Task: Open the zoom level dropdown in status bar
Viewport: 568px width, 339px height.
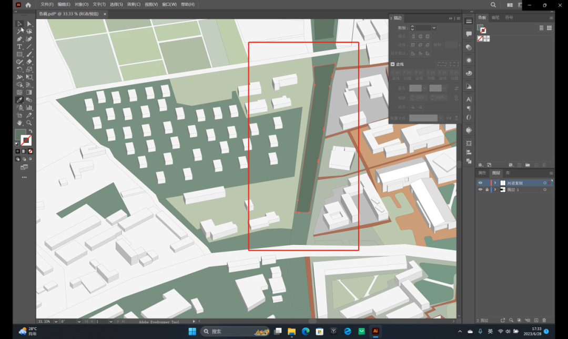Action: pyautogui.click(x=56, y=322)
